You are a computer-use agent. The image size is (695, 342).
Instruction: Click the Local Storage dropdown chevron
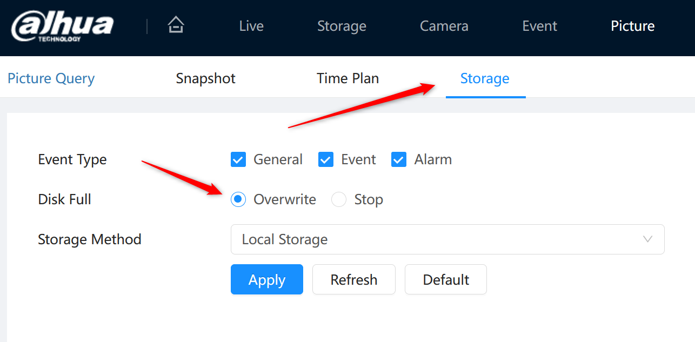647,239
